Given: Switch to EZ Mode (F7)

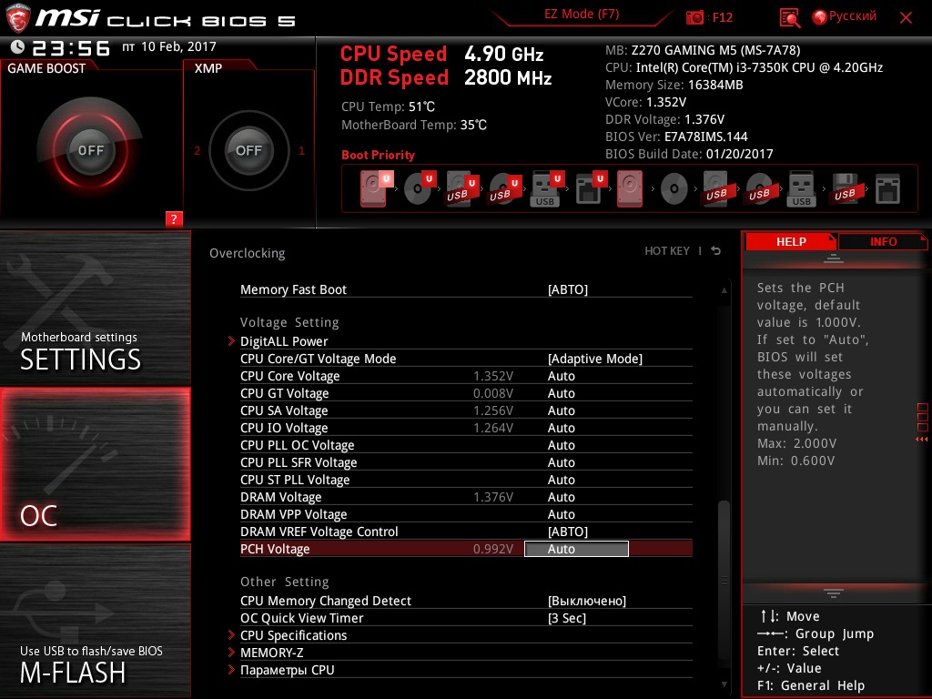Looking at the screenshot, I should point(582,15).
